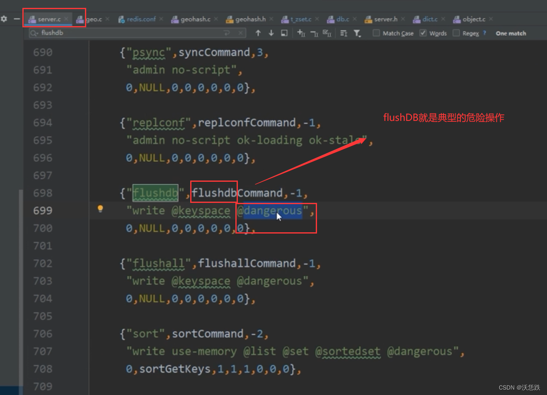Image resolution: width=547 pixels, height=395 pixels.
Task: Close the t_zset.c tab
Action: [317, 19]
